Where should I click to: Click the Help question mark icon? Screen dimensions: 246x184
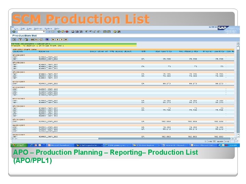point(115,32)
